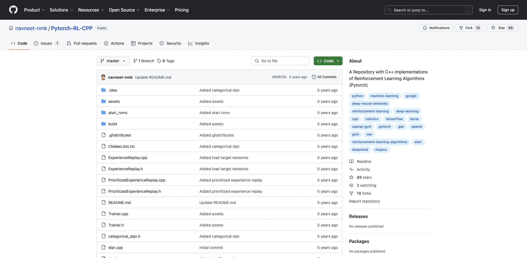
Task: Open the 680812b commit hash
Action: coord(279,77)
